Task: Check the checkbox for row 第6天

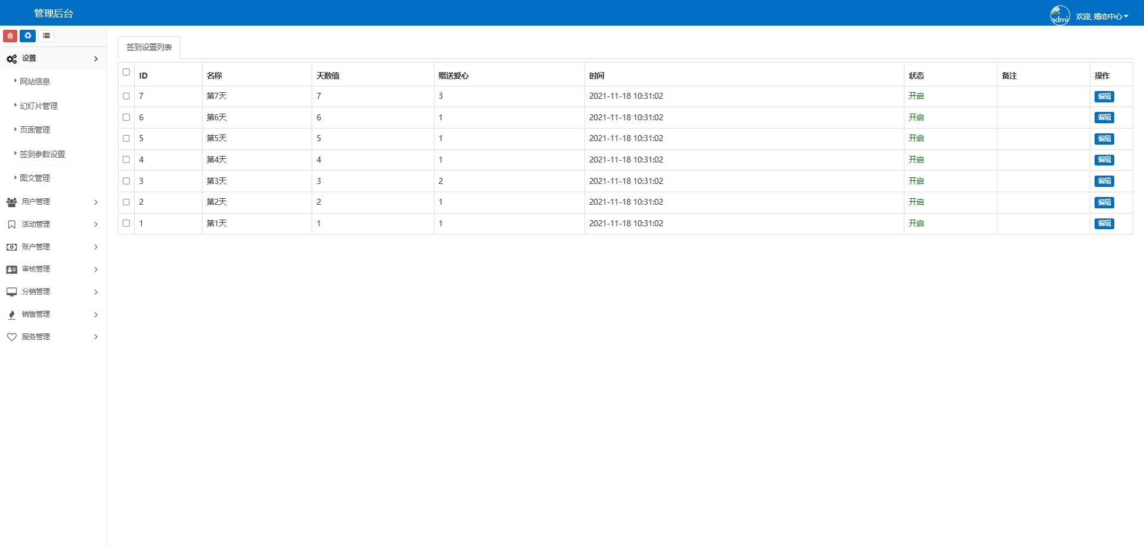Action: [x=126, y=117]
